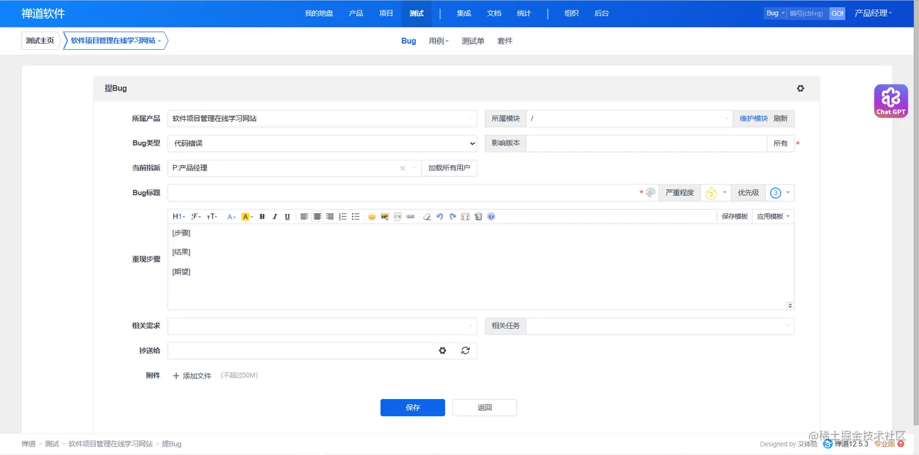Screen dimensions: 919x455
Task: Open the 相关任务 dropdown
Action: click(660, 326)
